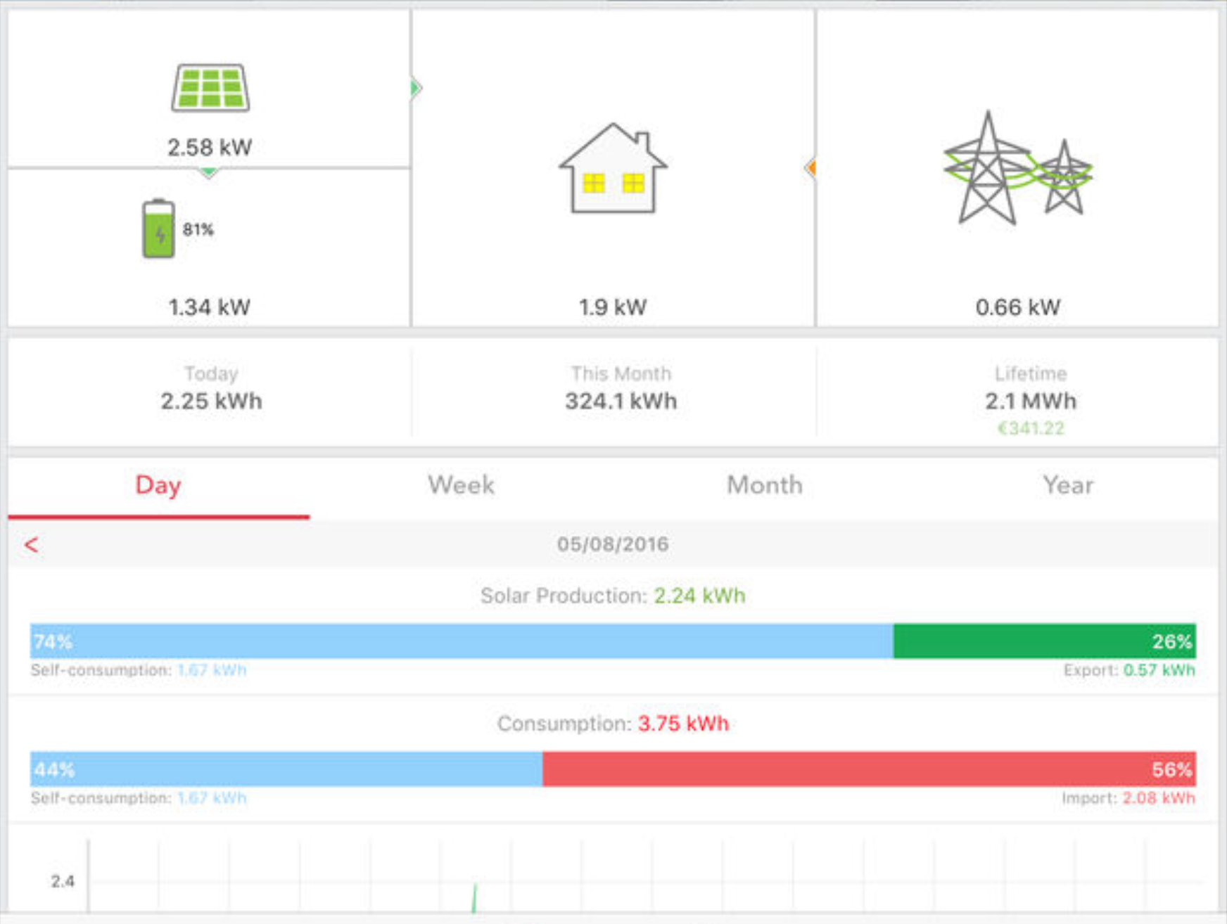1227x924 pixels.
Task: Click the green arrow pointing to battery
Action: point(208,172)
